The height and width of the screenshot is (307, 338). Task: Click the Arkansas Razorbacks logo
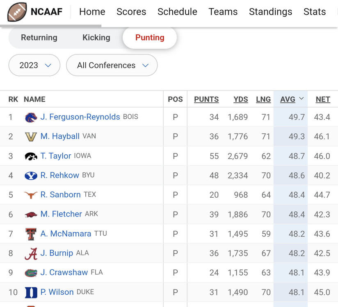[31, 214]
